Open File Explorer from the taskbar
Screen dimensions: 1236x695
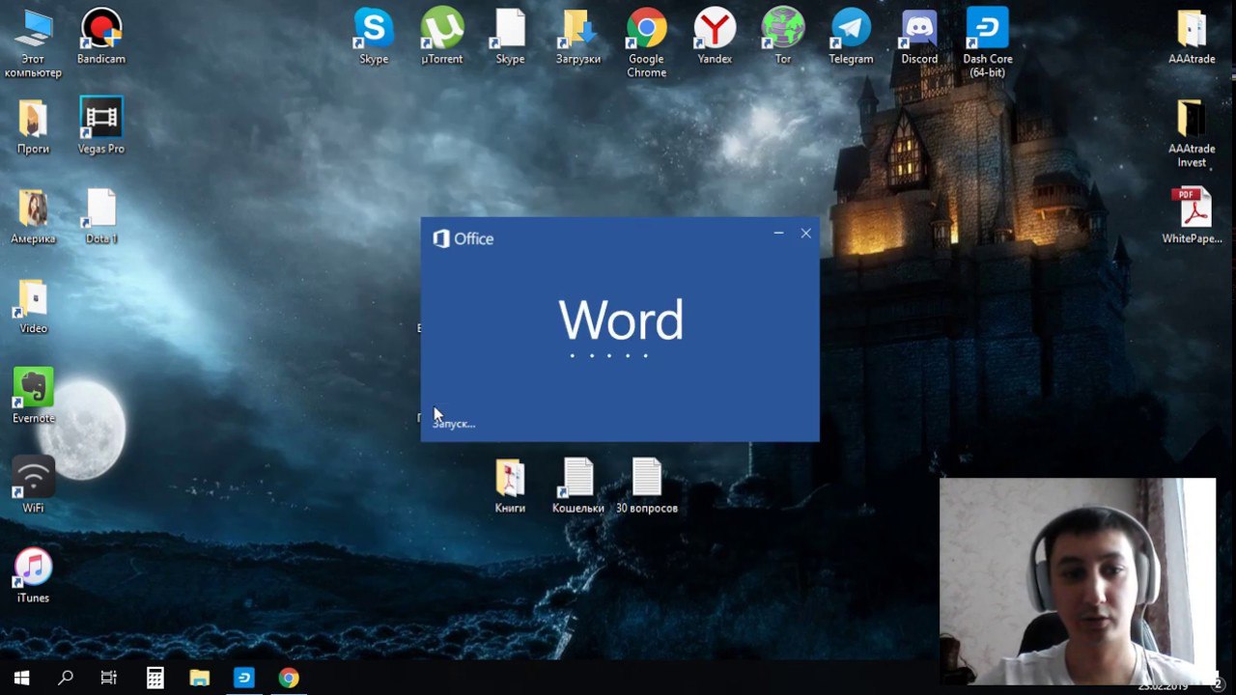[x=199, y=678]
